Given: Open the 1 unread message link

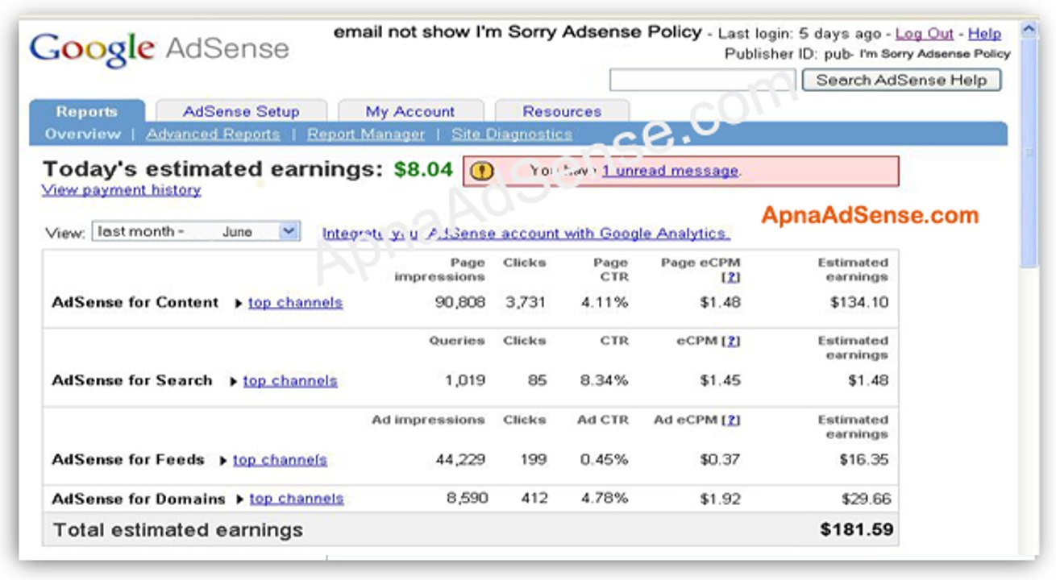Looking at the screenshot, I should tap(670, 171).
